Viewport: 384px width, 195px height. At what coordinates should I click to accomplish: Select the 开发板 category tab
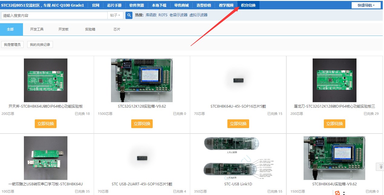coord(63,29)
